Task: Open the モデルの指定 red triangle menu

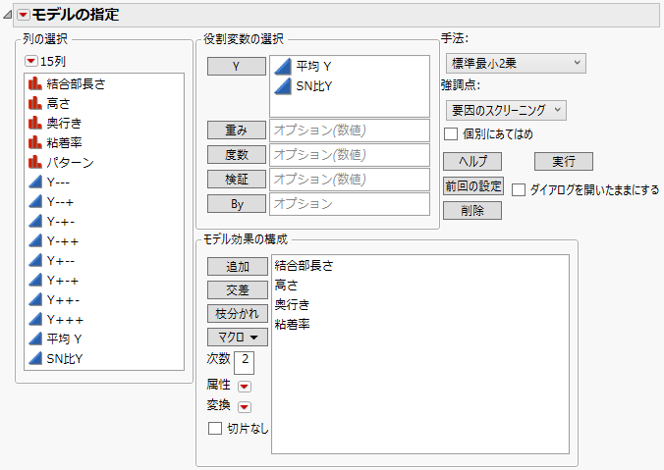Action: coord(24,16)
